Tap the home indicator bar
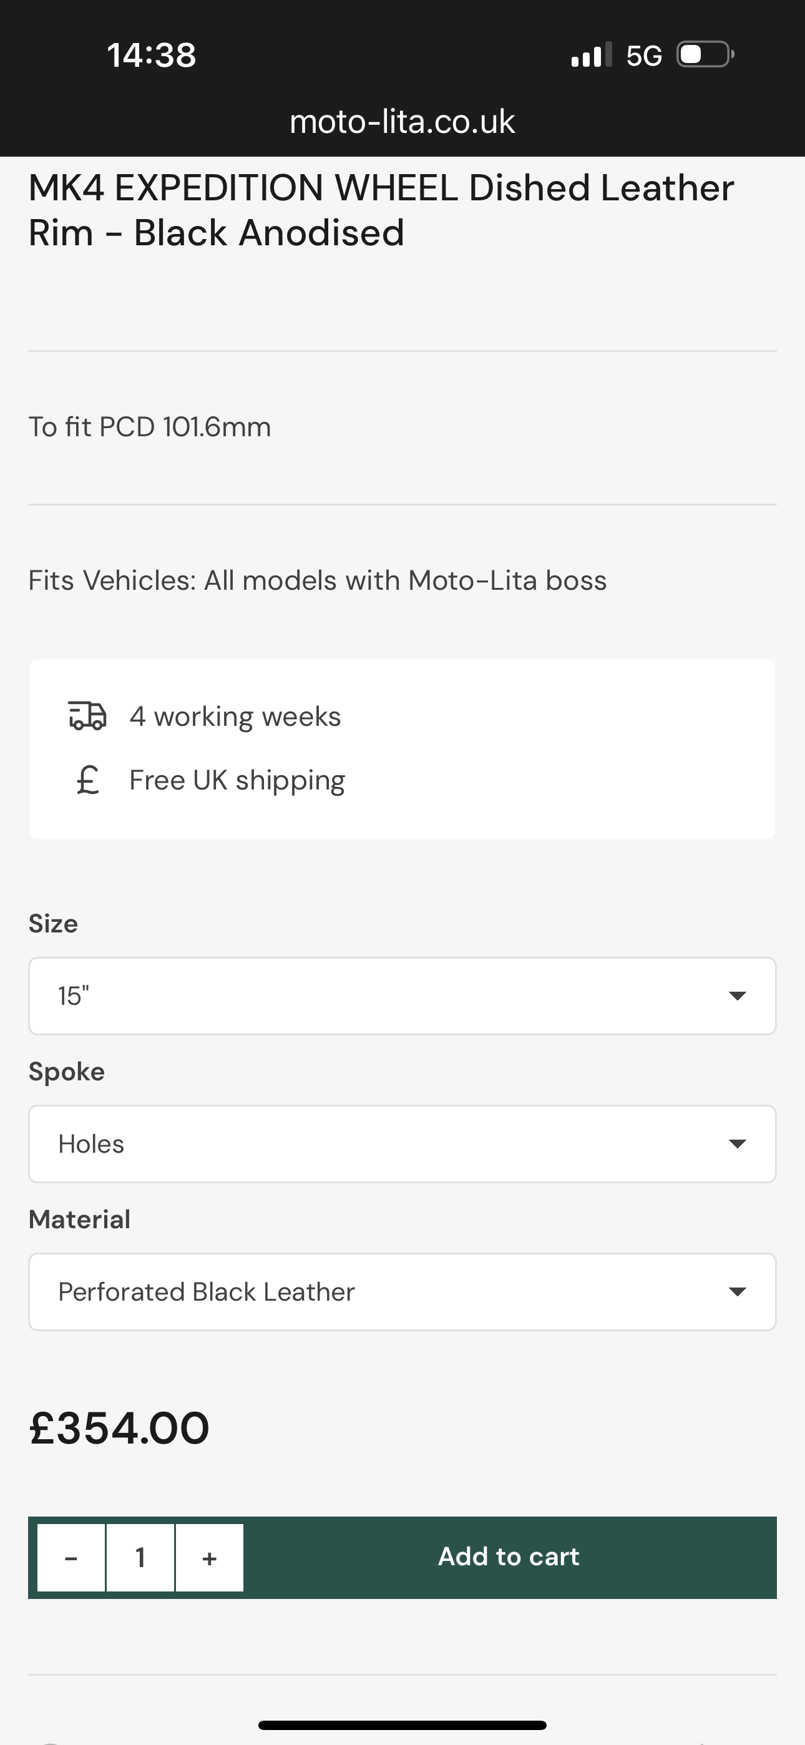 402,1724
